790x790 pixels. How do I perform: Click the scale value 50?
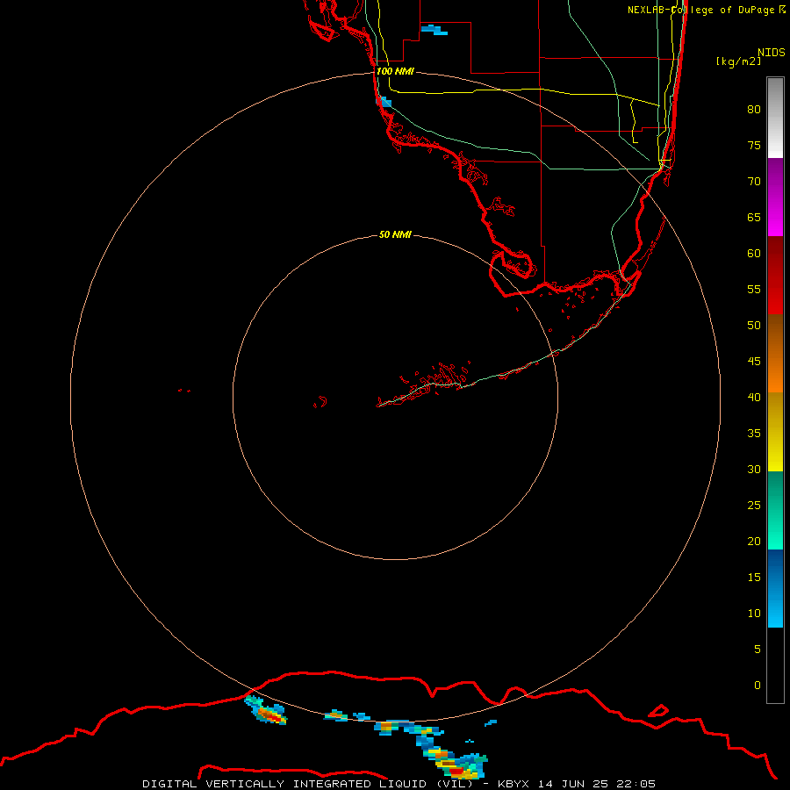coord(754,326)
